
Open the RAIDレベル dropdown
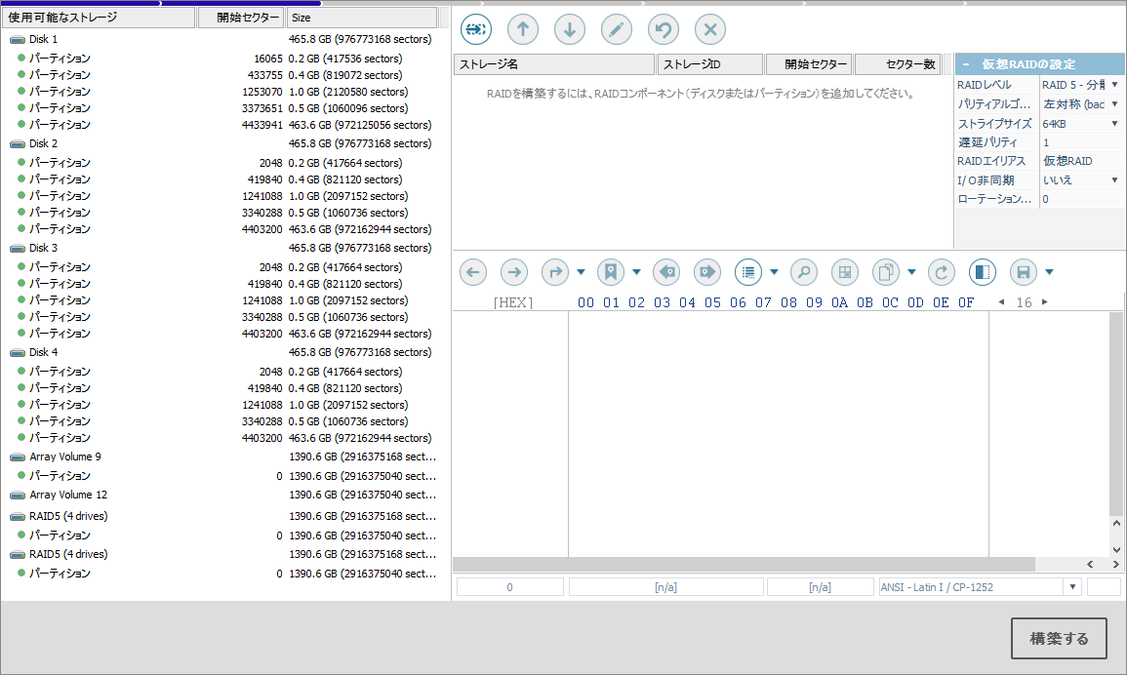(1114, 85)
